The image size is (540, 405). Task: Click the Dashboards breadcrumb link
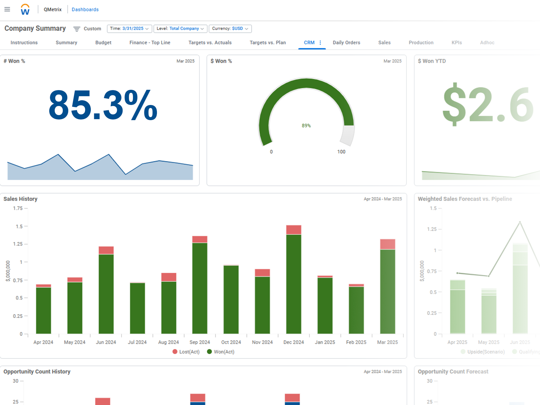point(85,9)
